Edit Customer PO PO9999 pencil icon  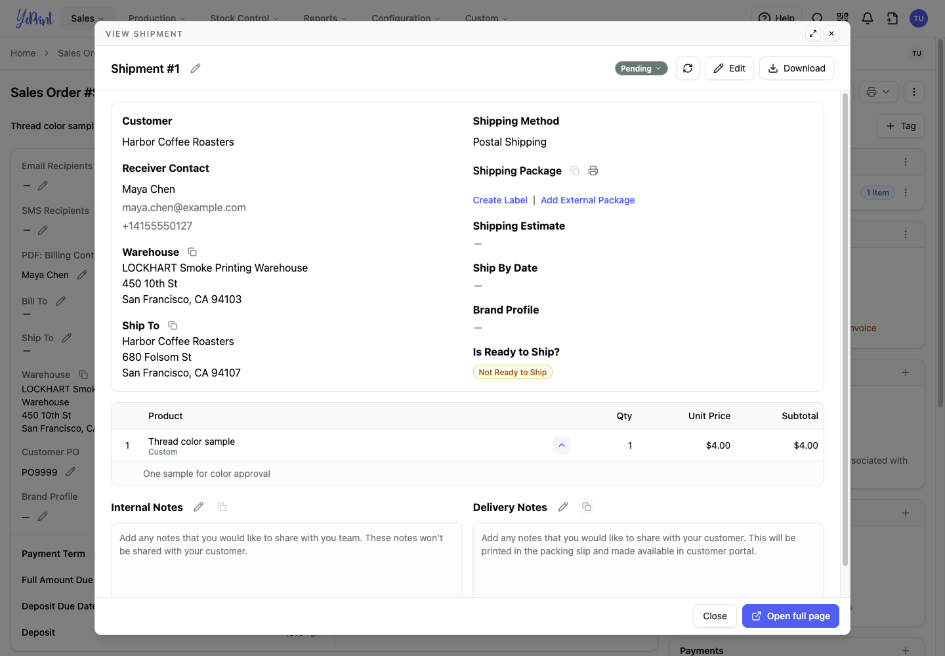(71, 472)
